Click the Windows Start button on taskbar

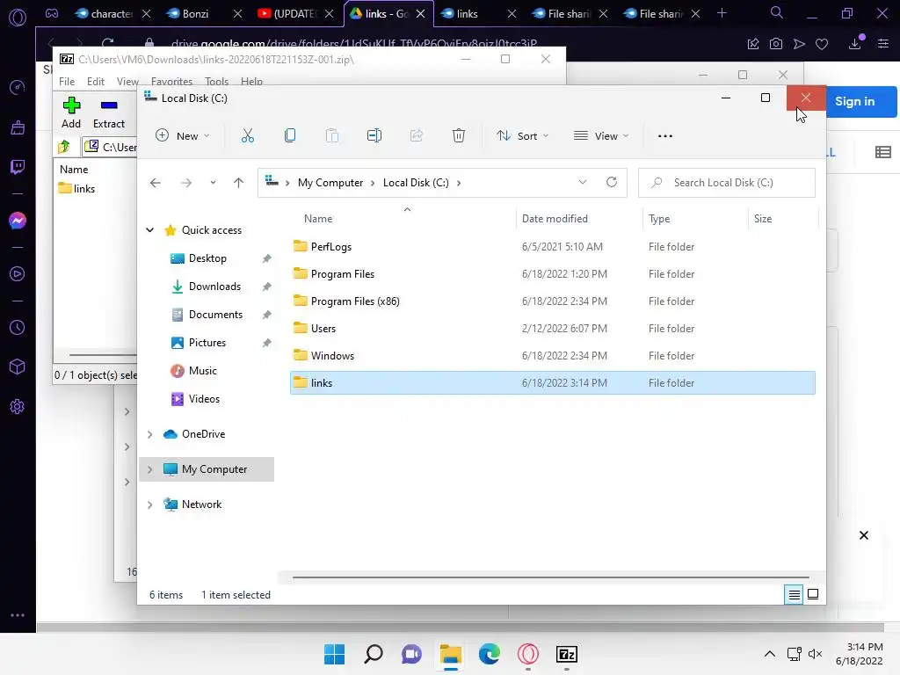(335, 654)
